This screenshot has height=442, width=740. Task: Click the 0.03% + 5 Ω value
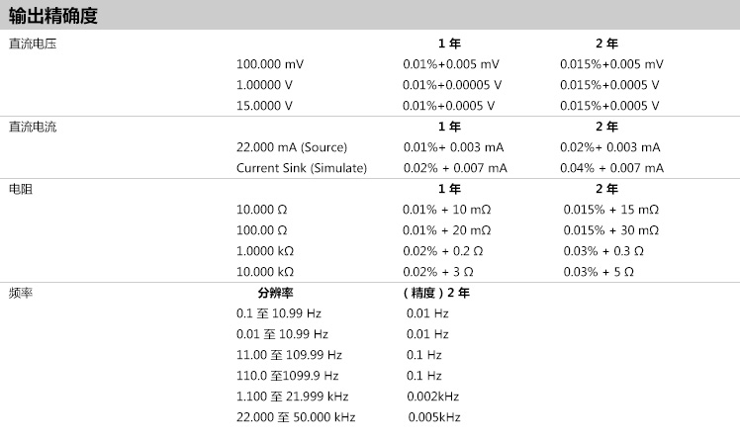pos(599,272)
